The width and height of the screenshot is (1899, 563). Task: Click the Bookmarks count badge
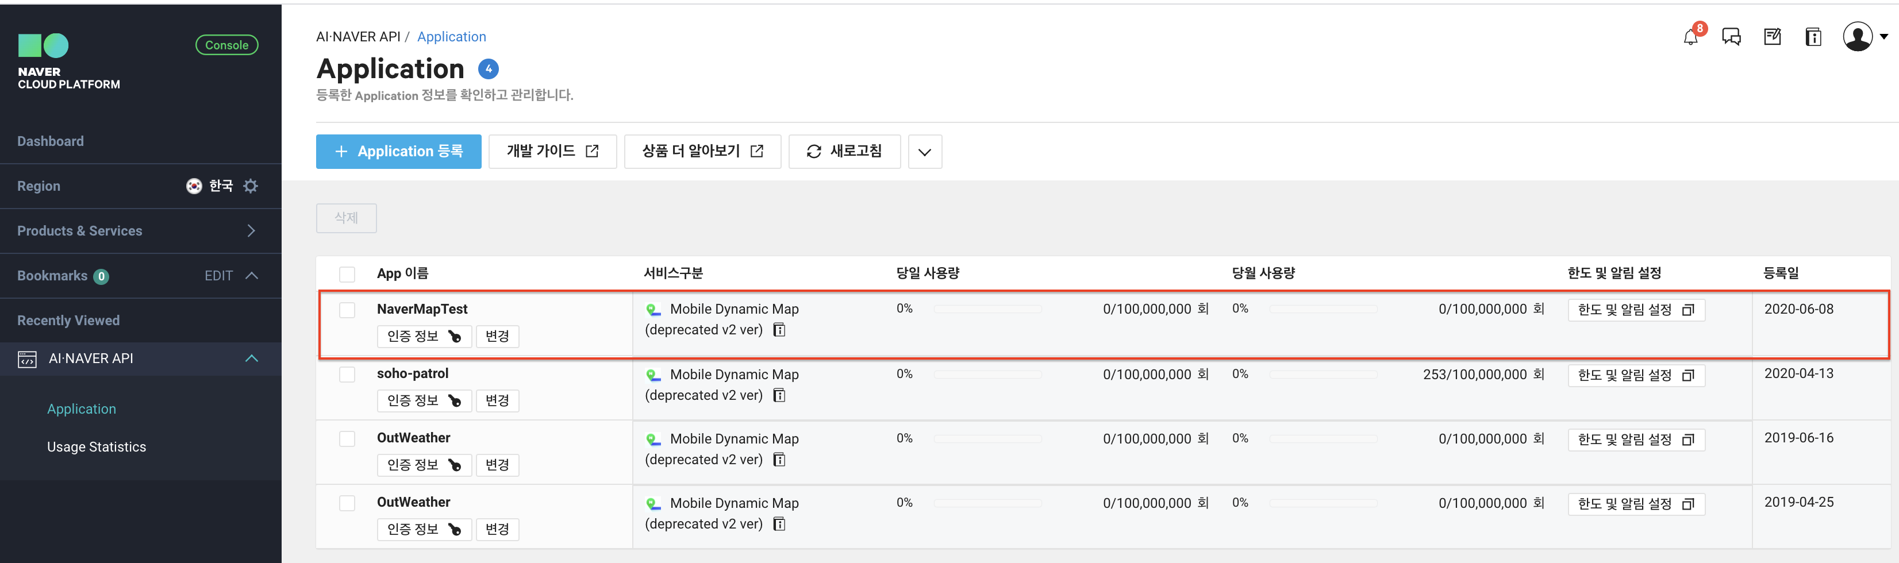pos(101,276)
